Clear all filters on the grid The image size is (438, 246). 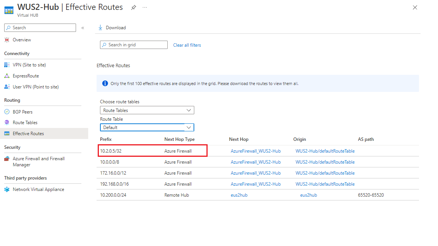(x=187, y=45)
